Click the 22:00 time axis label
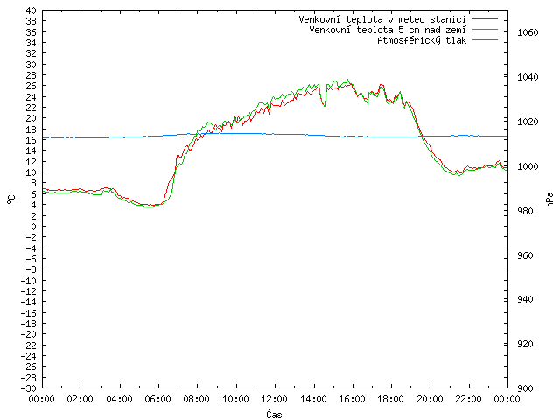This screenshot has height=420, width=560. point(468,399)
